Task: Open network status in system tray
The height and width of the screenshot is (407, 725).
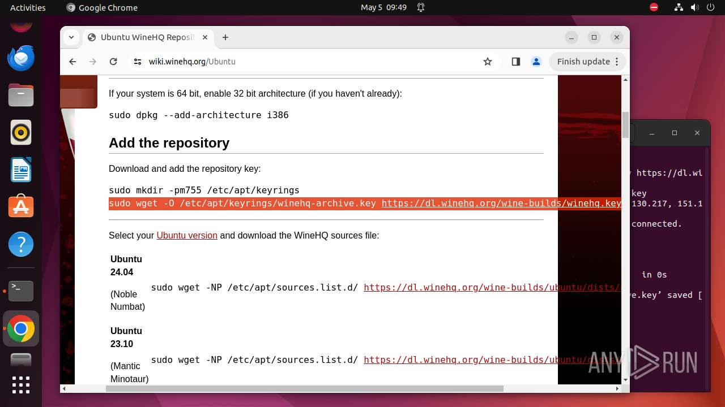Action: [679, 7]
